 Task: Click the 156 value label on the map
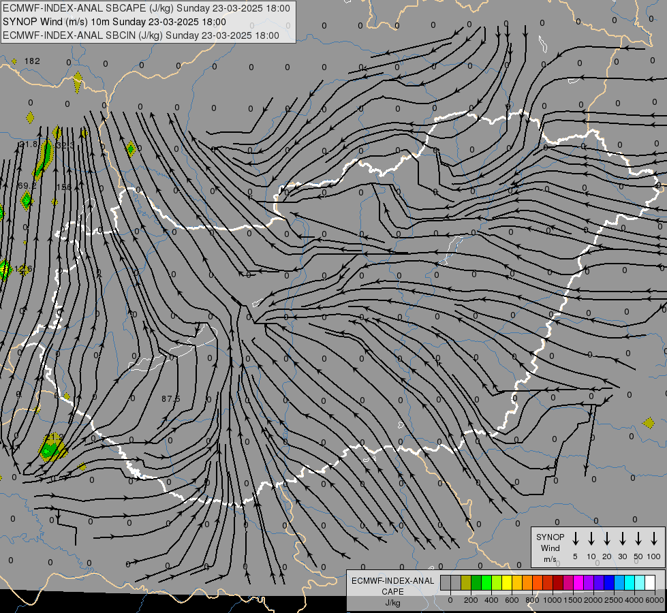[x=64, y=187]
